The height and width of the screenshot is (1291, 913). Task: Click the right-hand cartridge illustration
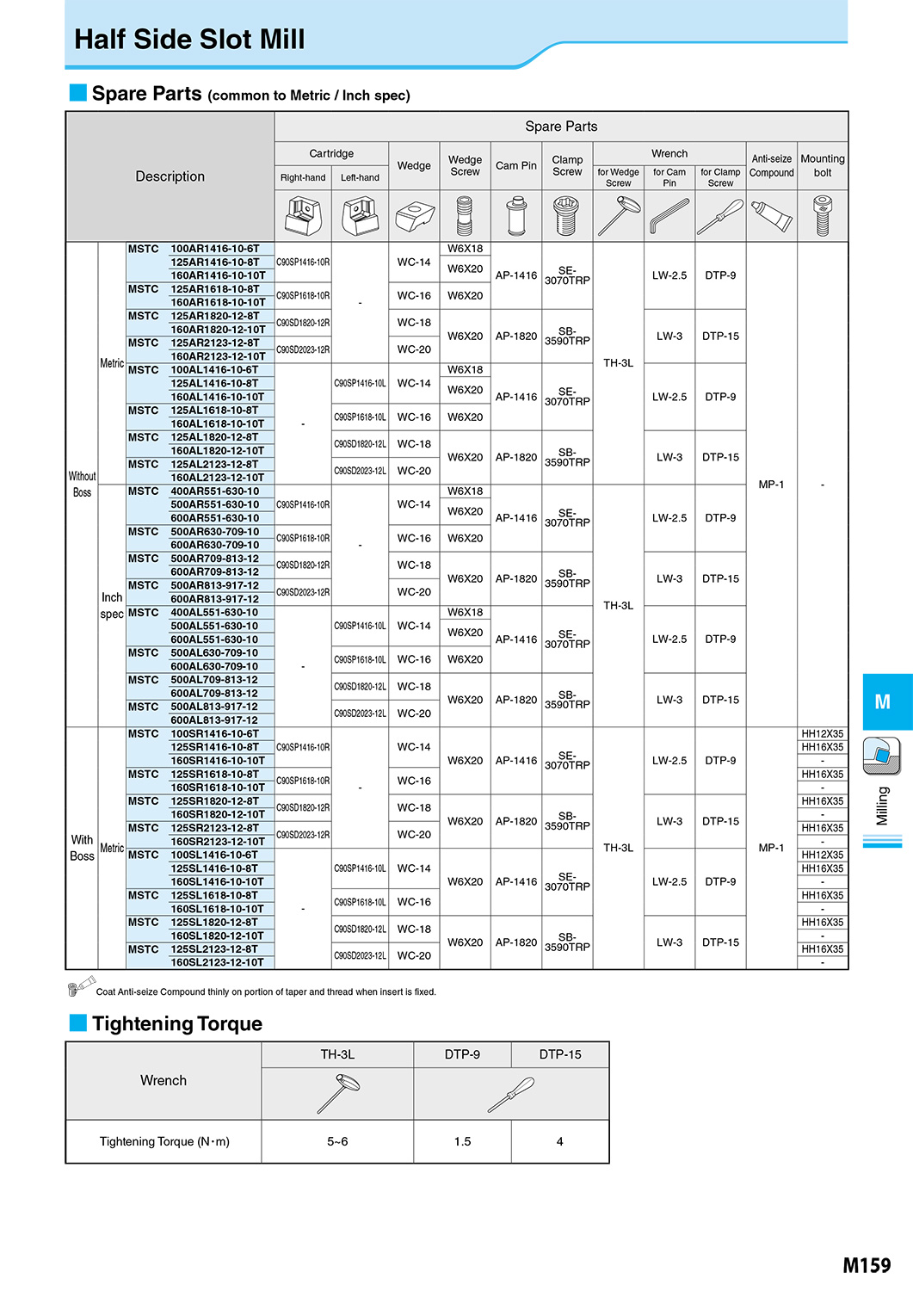(x=303, y=215)
